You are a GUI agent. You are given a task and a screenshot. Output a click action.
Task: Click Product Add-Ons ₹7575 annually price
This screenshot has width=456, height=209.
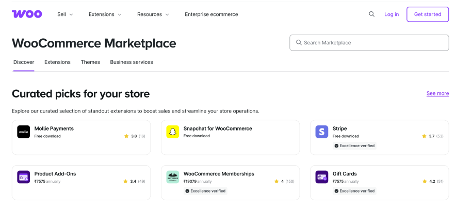[47, 181]
